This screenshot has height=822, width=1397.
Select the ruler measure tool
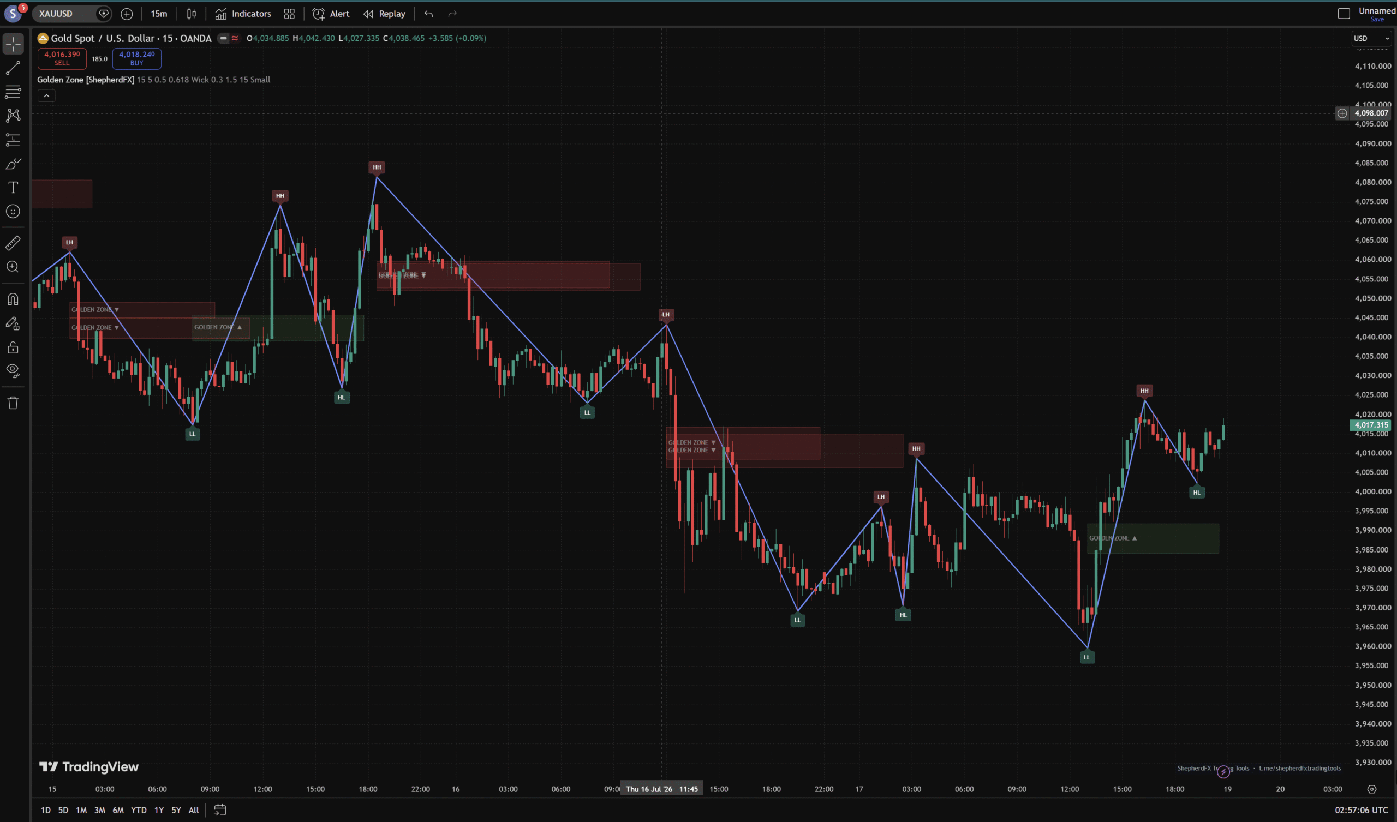click(13, 243)
